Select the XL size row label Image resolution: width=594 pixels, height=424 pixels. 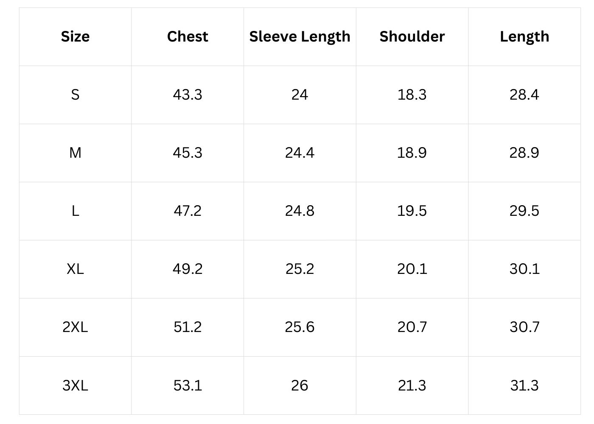tap(75, 269)
